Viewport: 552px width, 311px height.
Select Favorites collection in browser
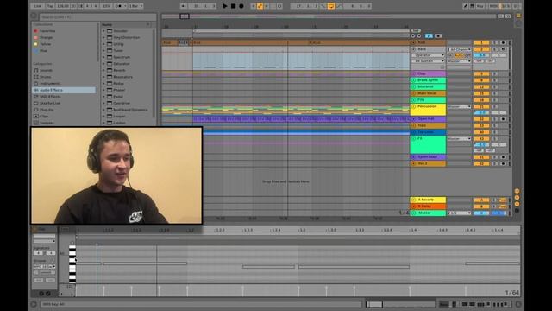[47, 31]
